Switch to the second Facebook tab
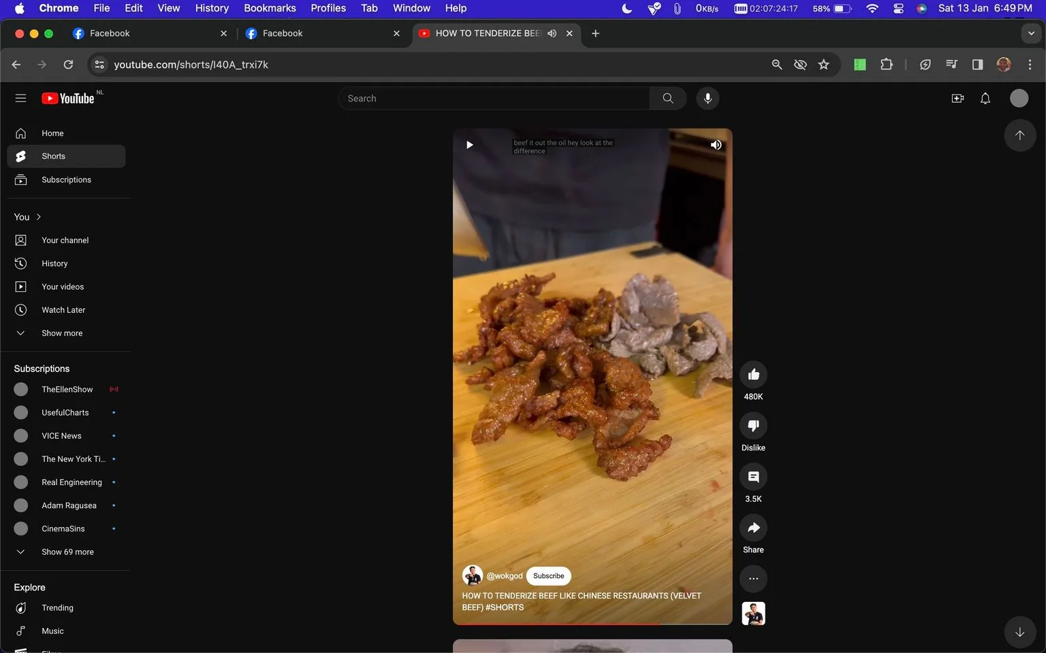The height and width of the screenshot is (653, 1046). (323, 33)
